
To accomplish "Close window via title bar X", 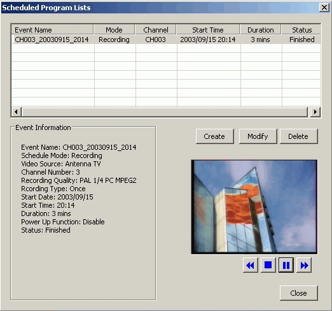I will pyautogui.click(x=324, y=8).
